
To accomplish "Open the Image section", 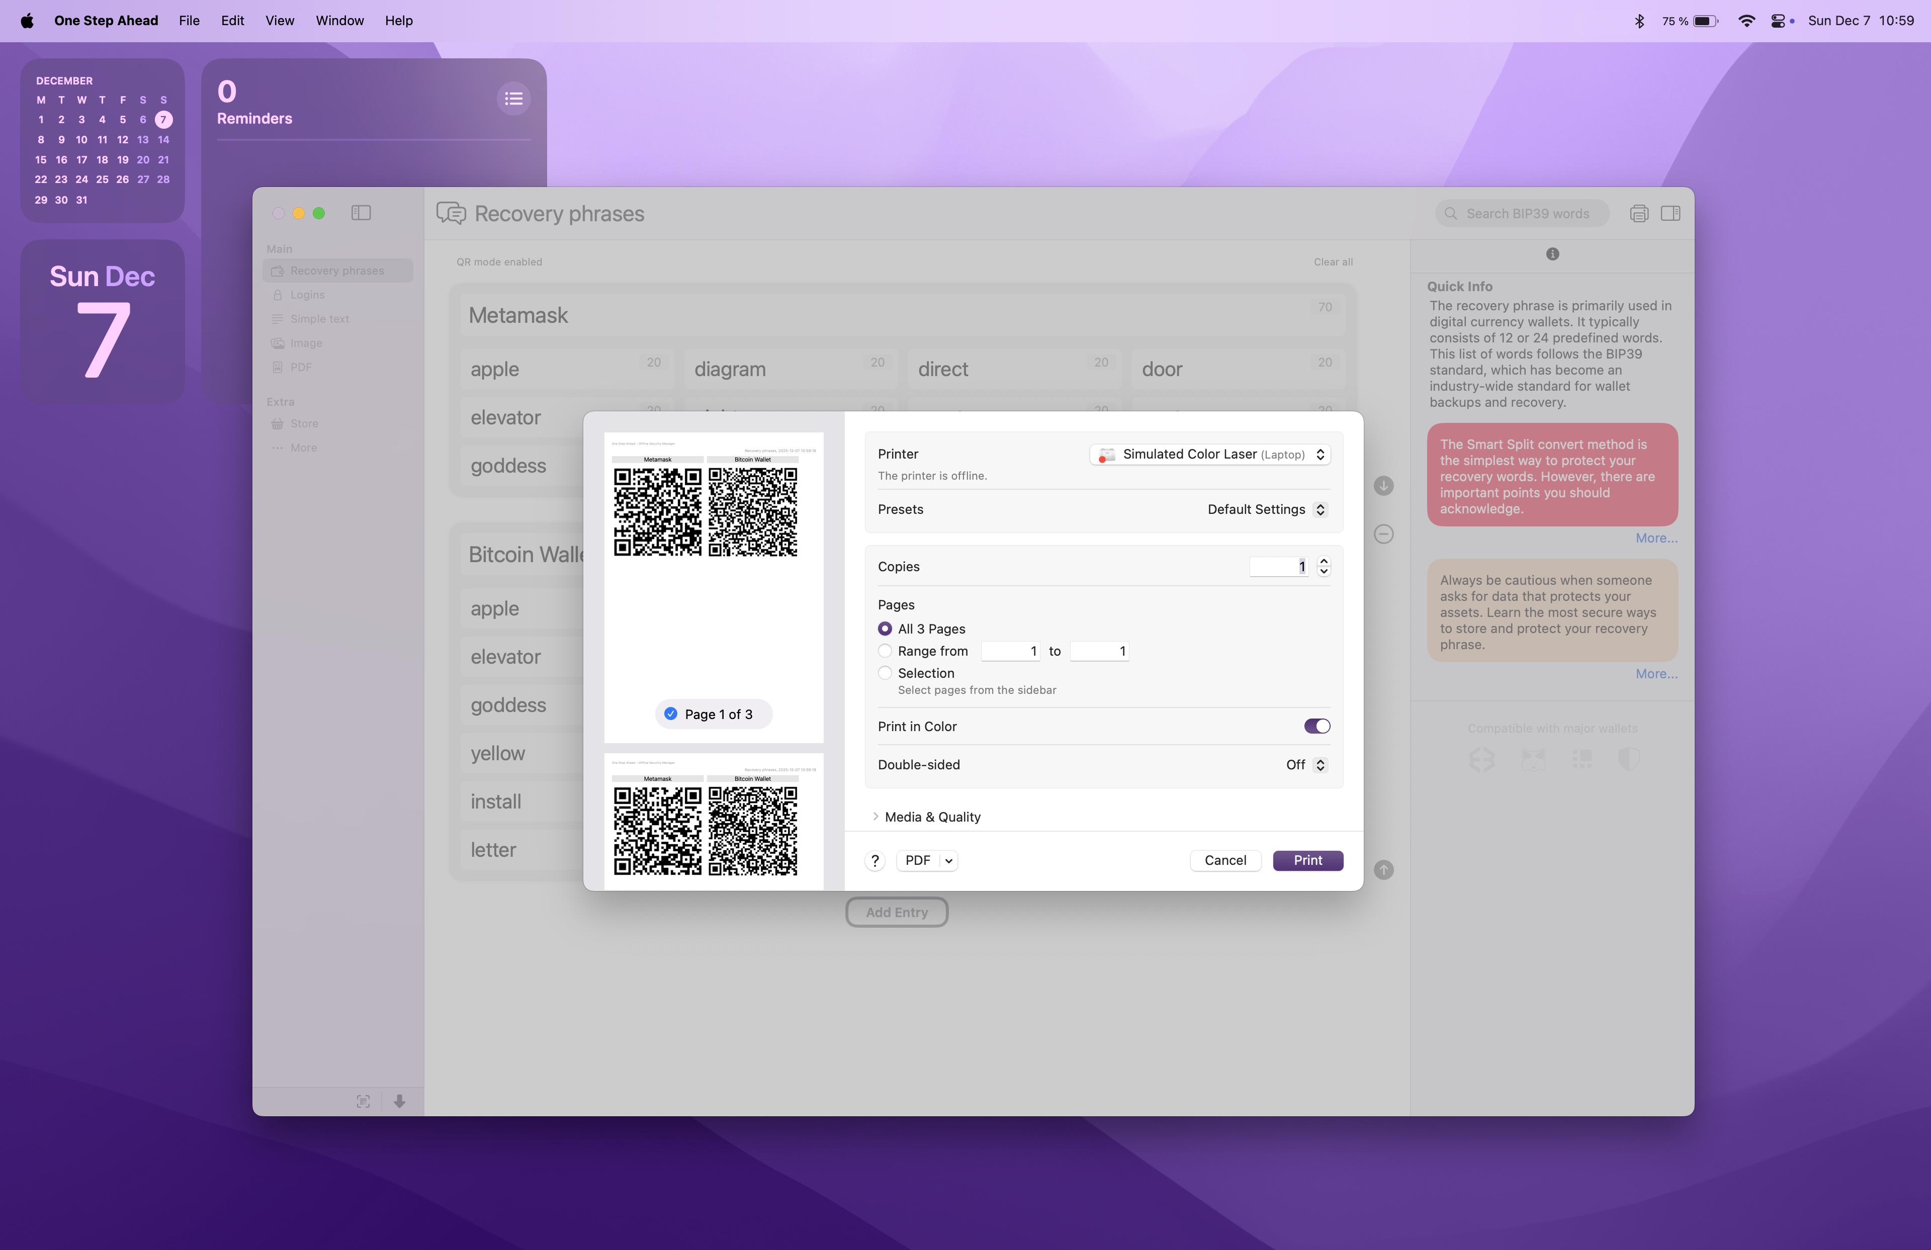I will click(x=306, y=342).
